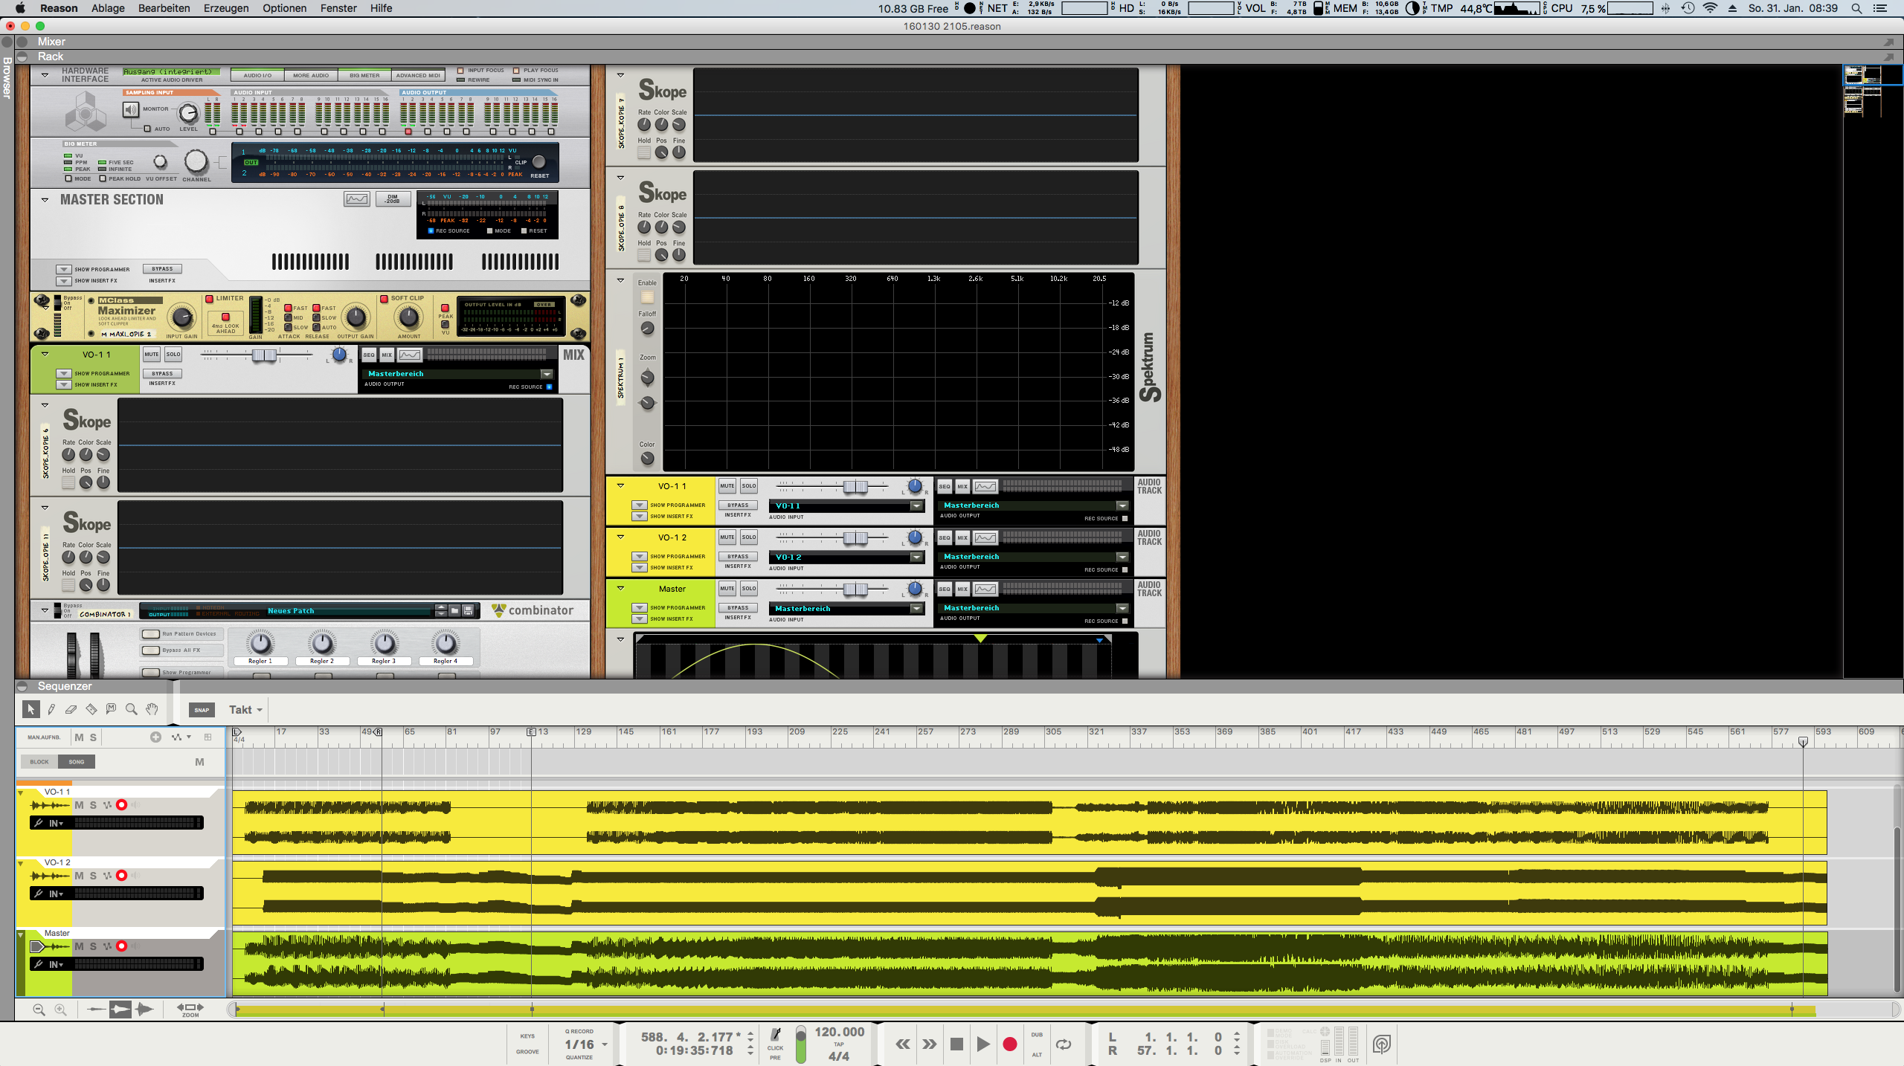
Task: Click the Click level green slider
Action: tap(801, 1044)
